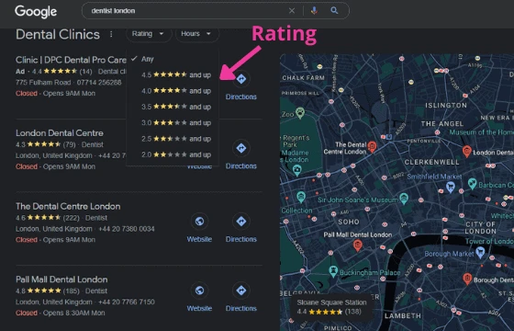Open Pall Mall Dental London listing title

tap(61, 280)
